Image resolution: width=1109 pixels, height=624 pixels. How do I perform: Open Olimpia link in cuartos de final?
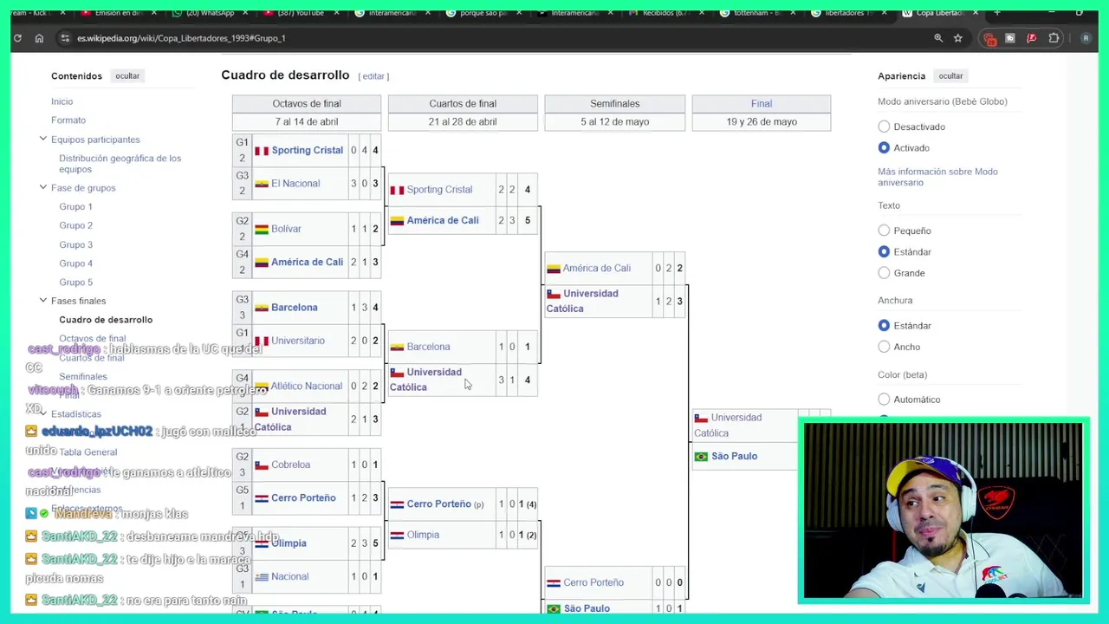[x=423, y=535]
